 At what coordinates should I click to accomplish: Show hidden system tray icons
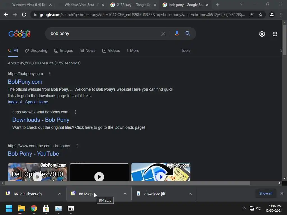(x=244, y=208)
